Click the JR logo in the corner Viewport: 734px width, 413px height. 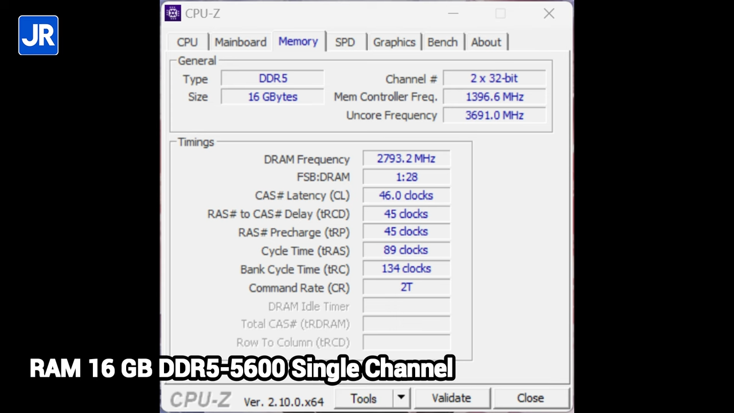(38, 36)
